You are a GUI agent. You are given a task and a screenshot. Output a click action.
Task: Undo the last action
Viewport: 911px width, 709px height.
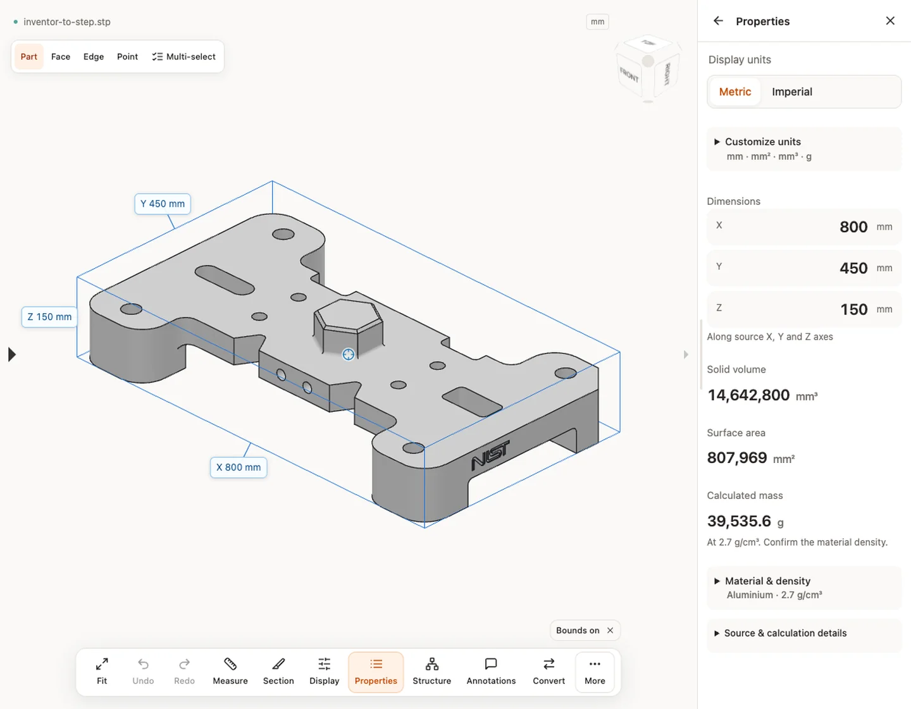point(143,672)
